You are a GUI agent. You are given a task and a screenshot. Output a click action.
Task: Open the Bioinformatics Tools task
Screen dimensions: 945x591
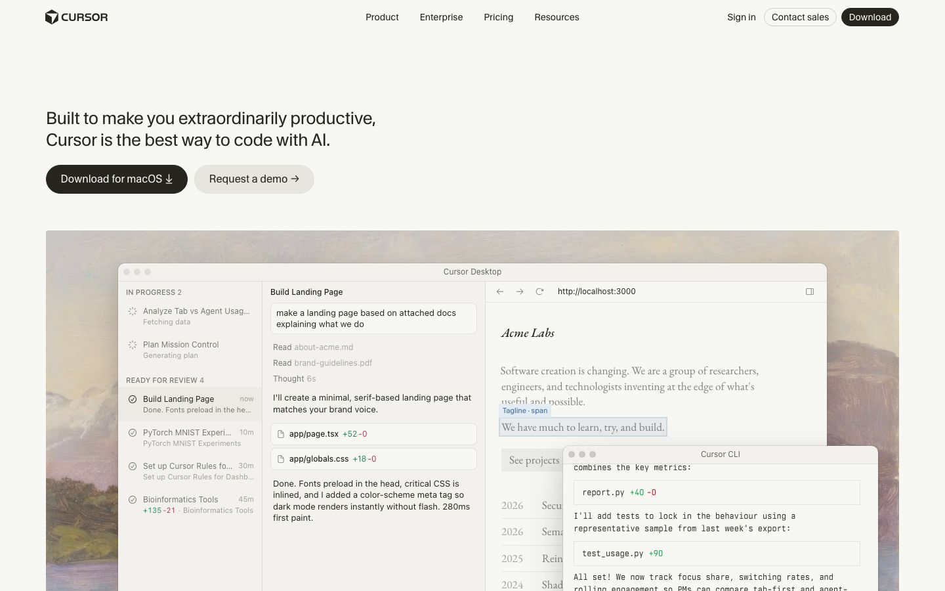click(x=190, y=505)
